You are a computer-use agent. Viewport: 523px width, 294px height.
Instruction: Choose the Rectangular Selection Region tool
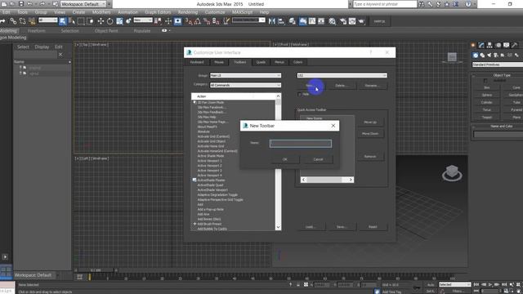click(x=81, y=21)
